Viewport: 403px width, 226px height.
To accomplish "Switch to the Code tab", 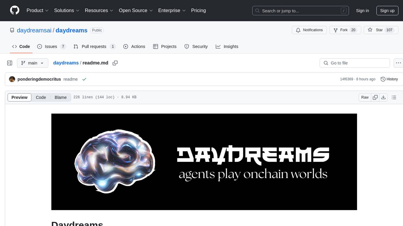I will point(21,46).
